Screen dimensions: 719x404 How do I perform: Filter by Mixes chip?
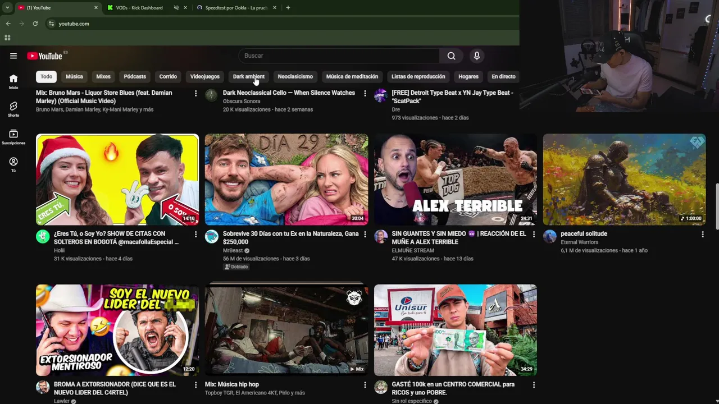pyautogui.click(x=103, y=76)
